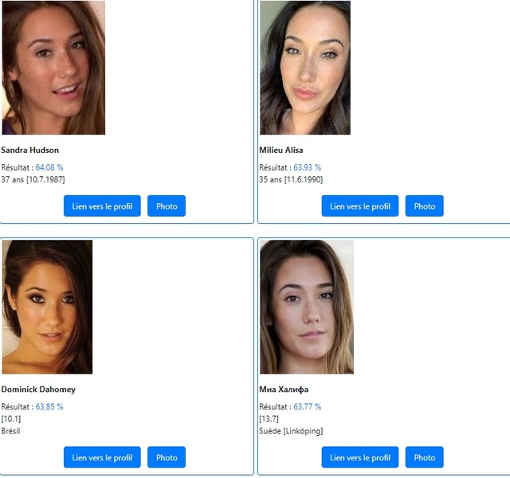
Task: Click the Photo button in Dominick Dahomey card
Action: [167, 457]
